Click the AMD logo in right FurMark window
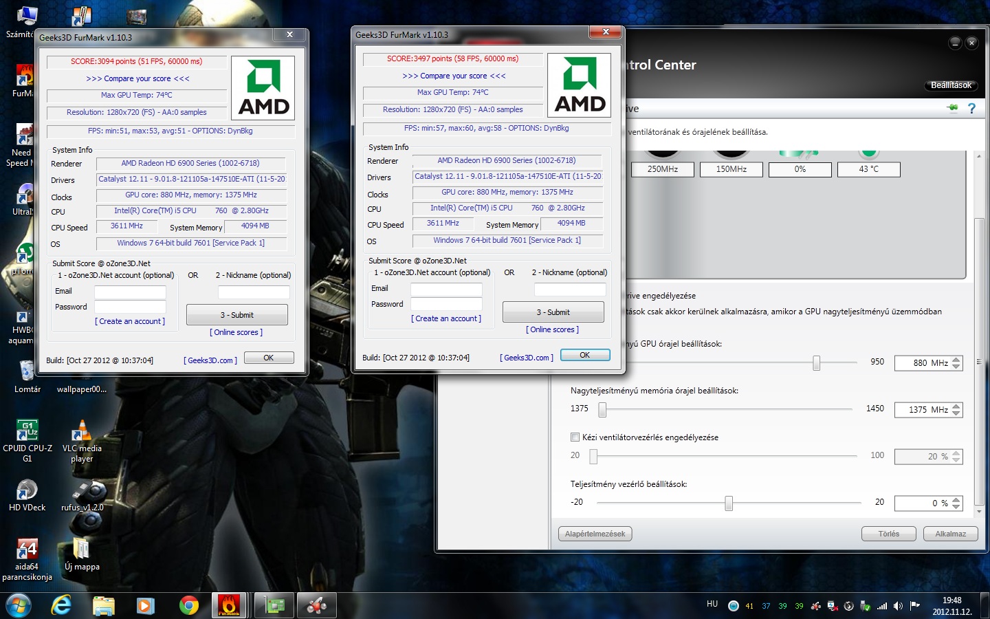990x619 pixels. click(x=579, y=86)
